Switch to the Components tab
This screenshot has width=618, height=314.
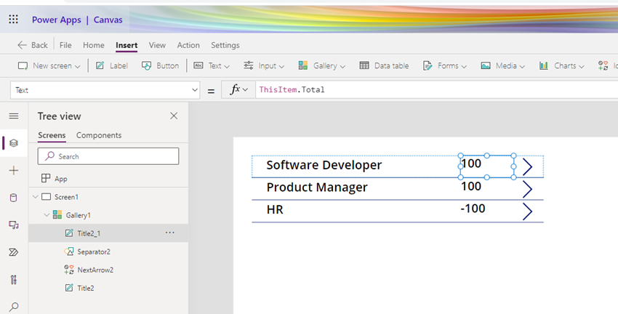coord(99,135)
